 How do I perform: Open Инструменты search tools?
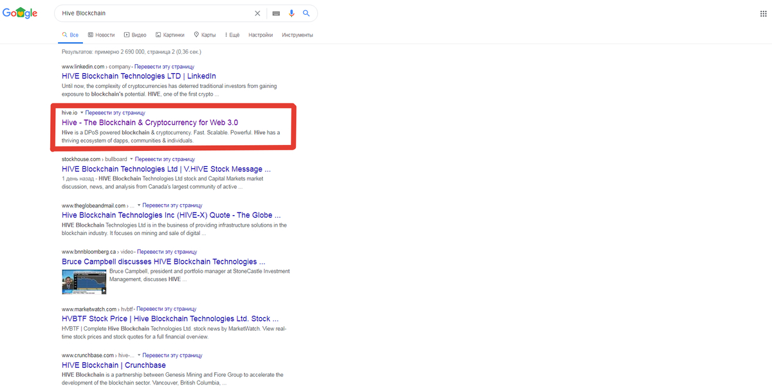click(297, 35)
